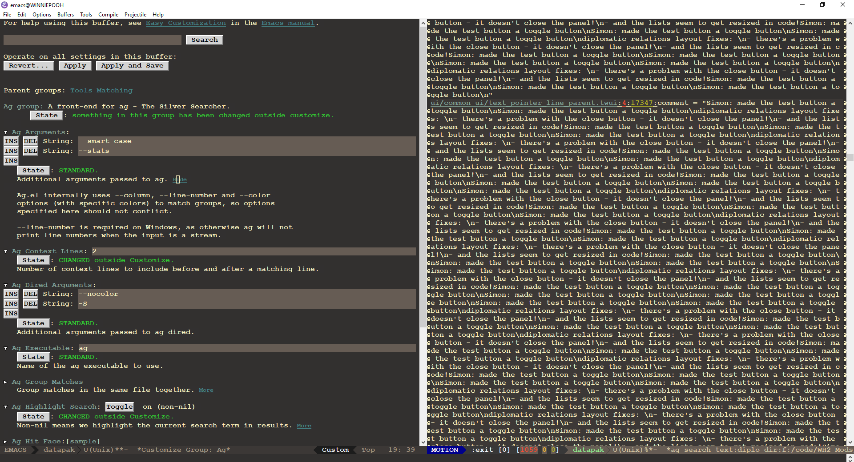The image size is (854, 462).
Task: Expand the Ag Group Matches section
Action: (6, 382)
